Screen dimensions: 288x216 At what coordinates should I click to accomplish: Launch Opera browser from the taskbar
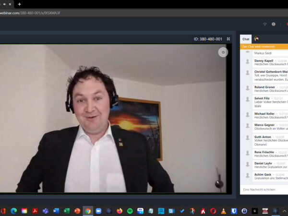[x=213, y=211]
